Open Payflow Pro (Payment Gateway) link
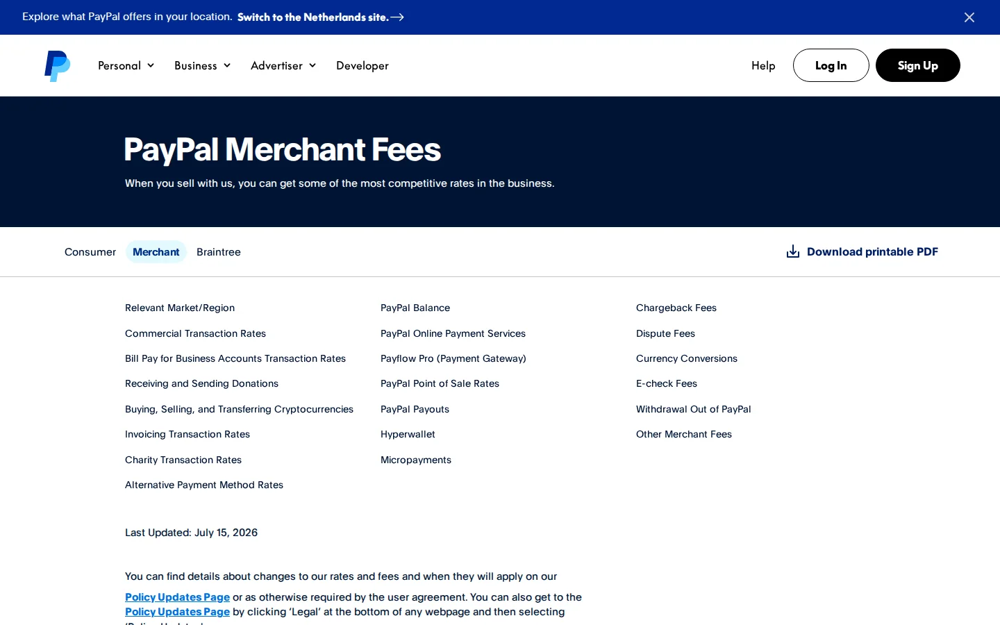 pos(453,358)
